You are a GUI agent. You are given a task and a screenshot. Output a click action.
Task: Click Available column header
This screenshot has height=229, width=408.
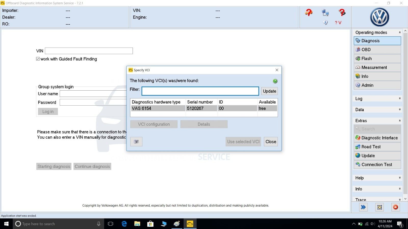tap(267, 102)
